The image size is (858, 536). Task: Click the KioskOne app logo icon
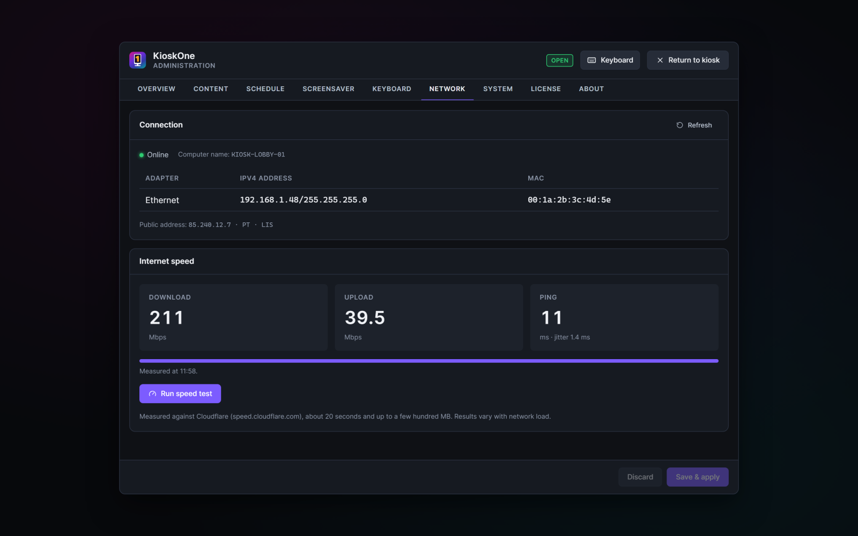pos(137,60)
